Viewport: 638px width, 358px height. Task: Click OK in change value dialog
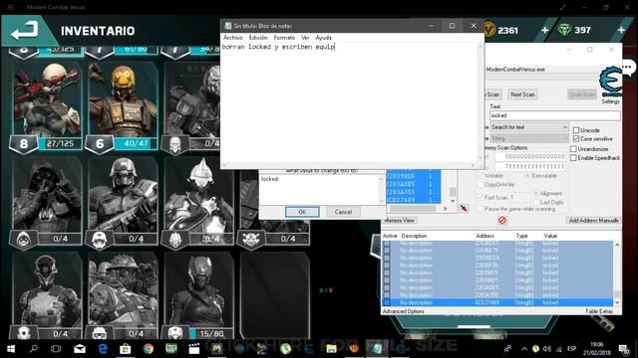coord(302,212)
